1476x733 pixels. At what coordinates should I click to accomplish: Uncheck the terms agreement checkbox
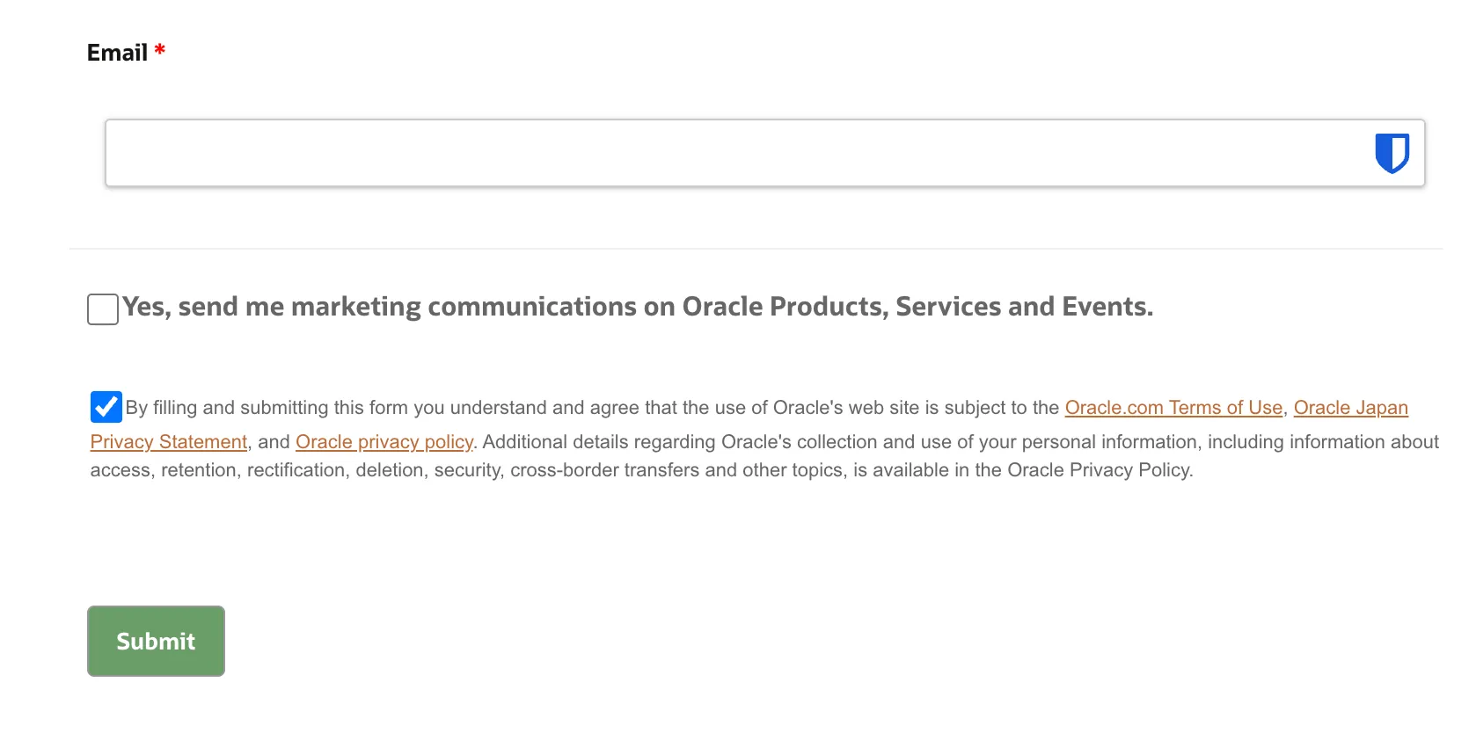(x=106, y=407)
